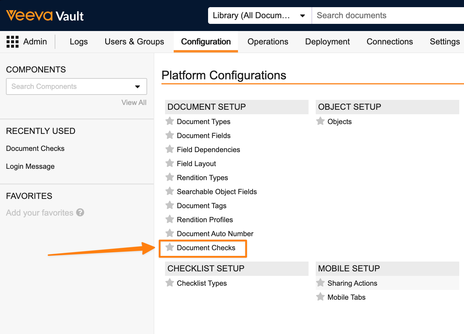This screenshot has width=464, height=334.
Task: Open the Document Tags link
Action: coord(202,206)
